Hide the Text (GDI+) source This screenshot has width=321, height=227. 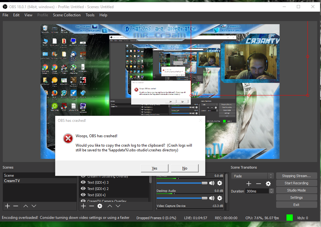coord(83,195)
